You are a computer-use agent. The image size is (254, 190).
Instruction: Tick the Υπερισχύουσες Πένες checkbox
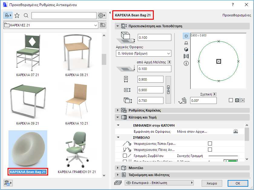(210, 149)
